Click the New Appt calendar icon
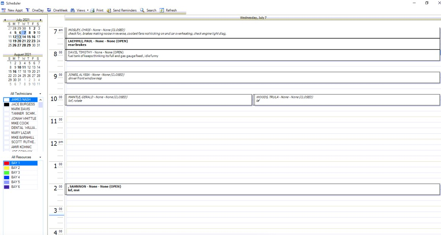 coord(4,11)
